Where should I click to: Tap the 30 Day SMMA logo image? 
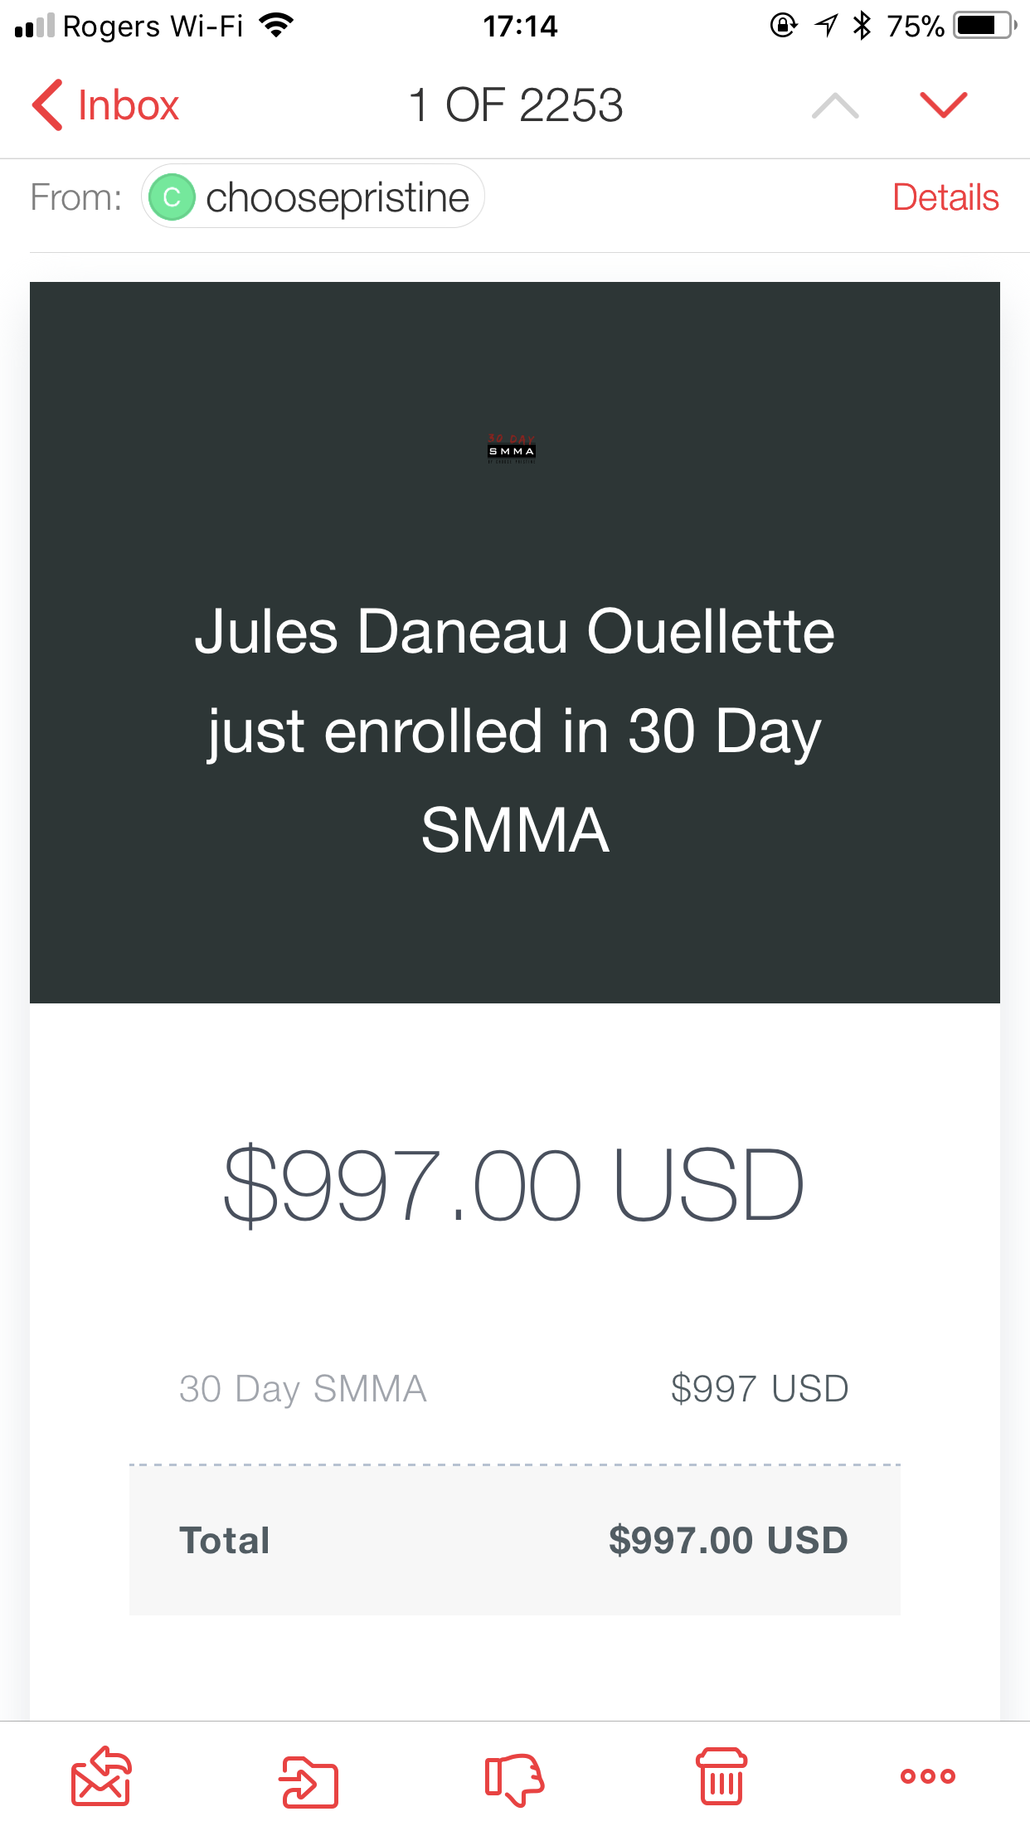(x=512, y=449)
